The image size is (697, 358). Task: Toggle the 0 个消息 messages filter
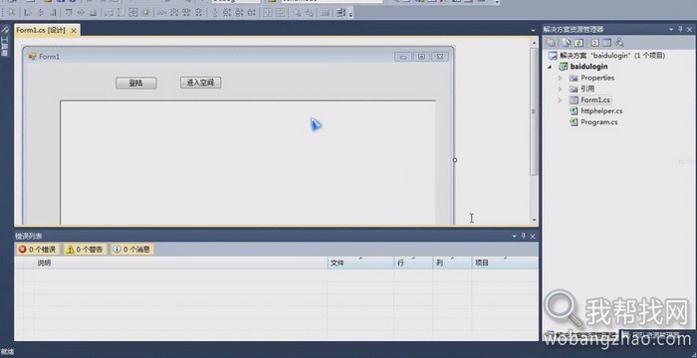click(131, 250)
